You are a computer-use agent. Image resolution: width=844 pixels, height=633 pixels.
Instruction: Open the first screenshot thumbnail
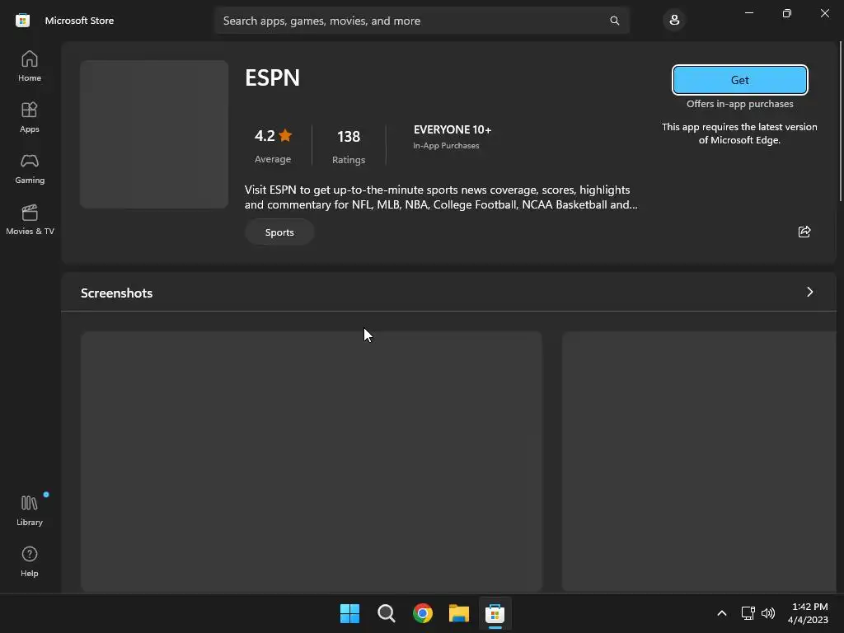(x=311, y=462)
